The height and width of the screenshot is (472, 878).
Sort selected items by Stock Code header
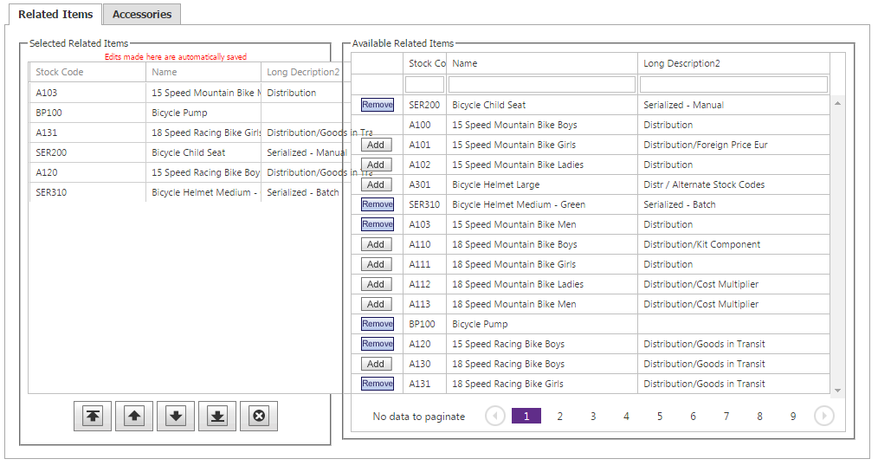pos(60,72)
